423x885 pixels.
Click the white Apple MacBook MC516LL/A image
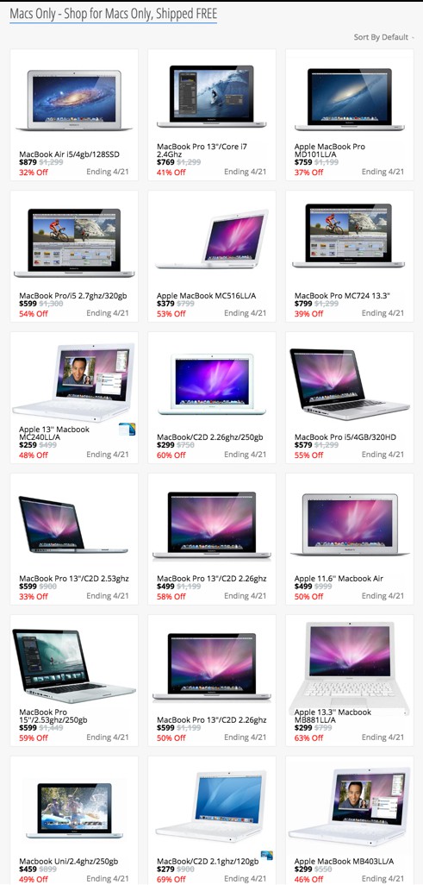(212, 239)
